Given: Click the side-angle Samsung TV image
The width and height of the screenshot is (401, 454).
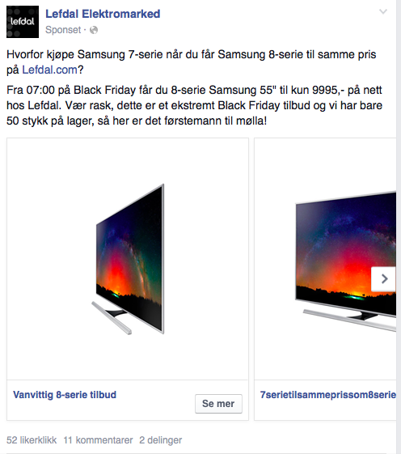Looking at the screenshot, I should pos(128,259).
